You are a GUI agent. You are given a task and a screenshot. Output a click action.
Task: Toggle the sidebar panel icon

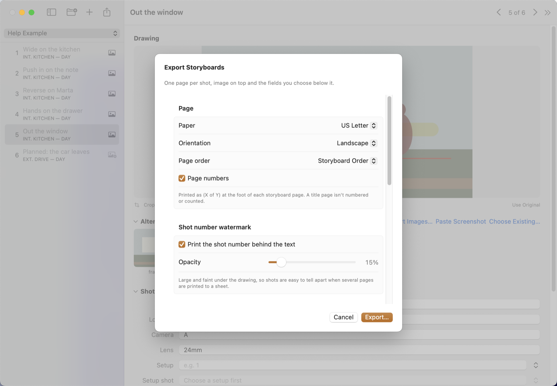[x=52, y=12]
